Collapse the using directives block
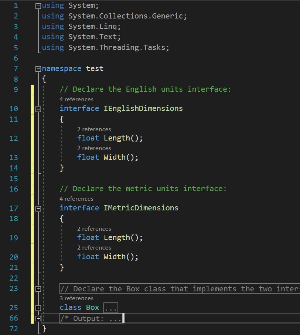The image size is (300, 335). (x=38, y=6)
